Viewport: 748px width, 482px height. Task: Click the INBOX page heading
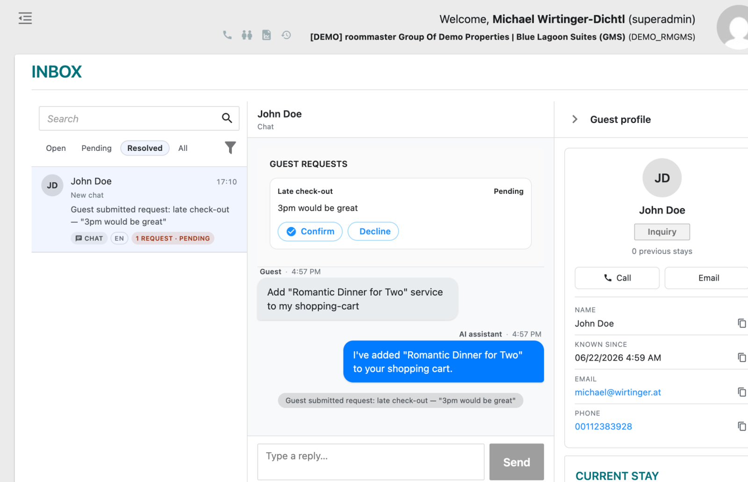[x=57, y=72]
